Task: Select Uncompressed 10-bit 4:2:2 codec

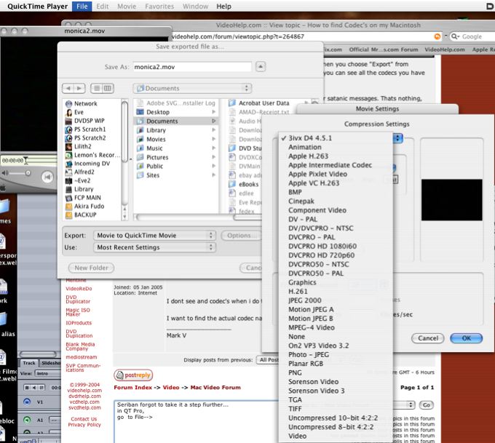Action: pos(333,418)
